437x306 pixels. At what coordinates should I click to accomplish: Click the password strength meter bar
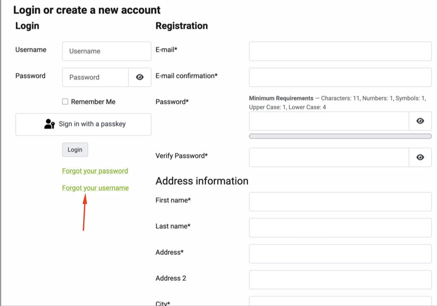tap(340, 136)
